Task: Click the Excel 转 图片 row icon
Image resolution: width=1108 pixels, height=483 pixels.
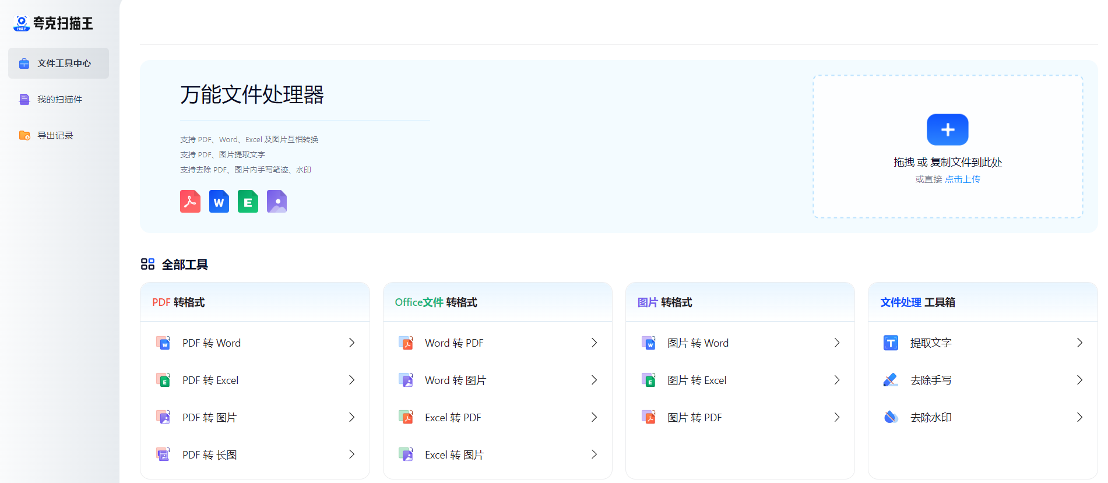Action: click(x=406, y=454)
